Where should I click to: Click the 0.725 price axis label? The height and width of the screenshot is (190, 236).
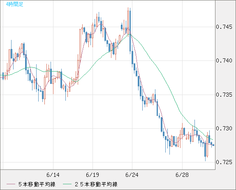click(224, 162)
